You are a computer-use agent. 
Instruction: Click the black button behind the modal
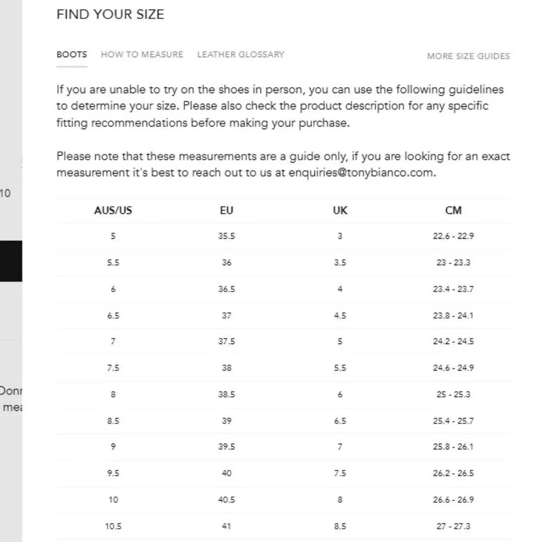[11, 261]
